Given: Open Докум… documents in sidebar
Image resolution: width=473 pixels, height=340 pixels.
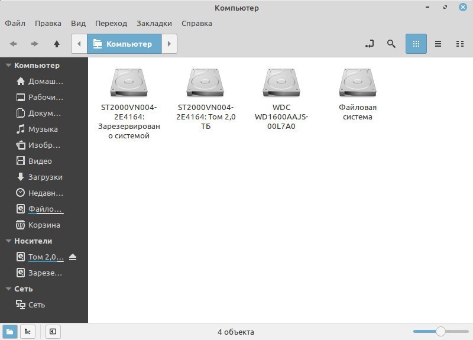Looking at the screenshot, I should pyautogui.click(x=44, y=114).
